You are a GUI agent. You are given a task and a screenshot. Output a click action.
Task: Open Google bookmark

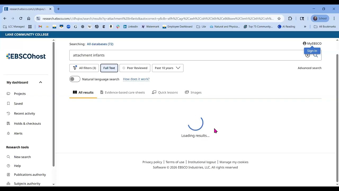click(x=75, y=27)
